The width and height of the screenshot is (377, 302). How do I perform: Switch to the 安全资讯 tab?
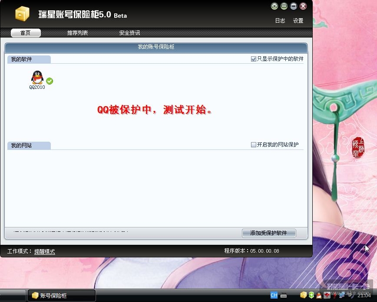point(129,33)
